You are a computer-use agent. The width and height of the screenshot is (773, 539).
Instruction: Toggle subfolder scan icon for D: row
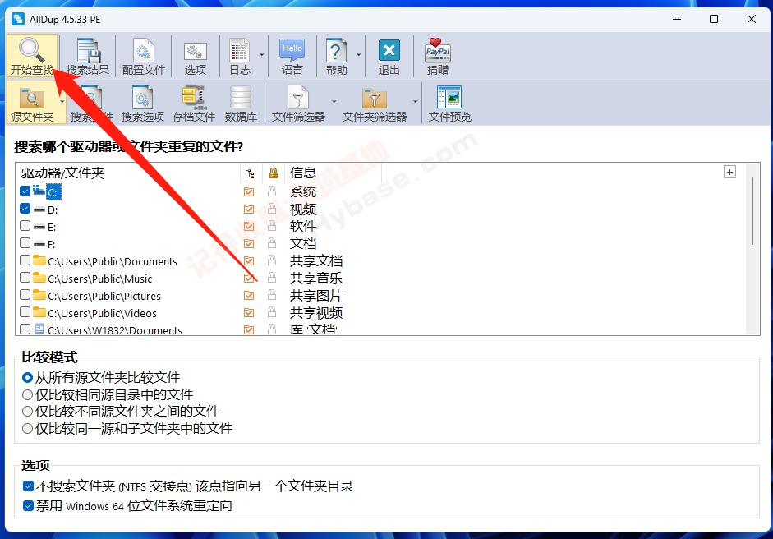(249, 209)
